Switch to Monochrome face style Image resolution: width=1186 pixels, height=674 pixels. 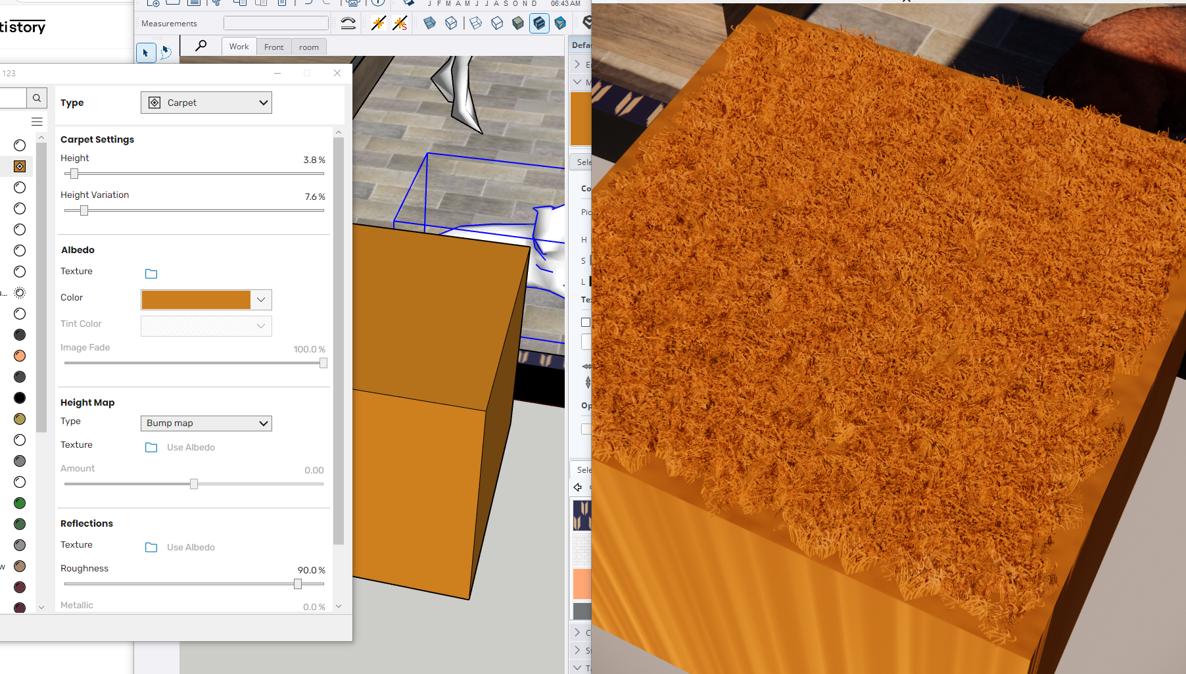(560, 23)
